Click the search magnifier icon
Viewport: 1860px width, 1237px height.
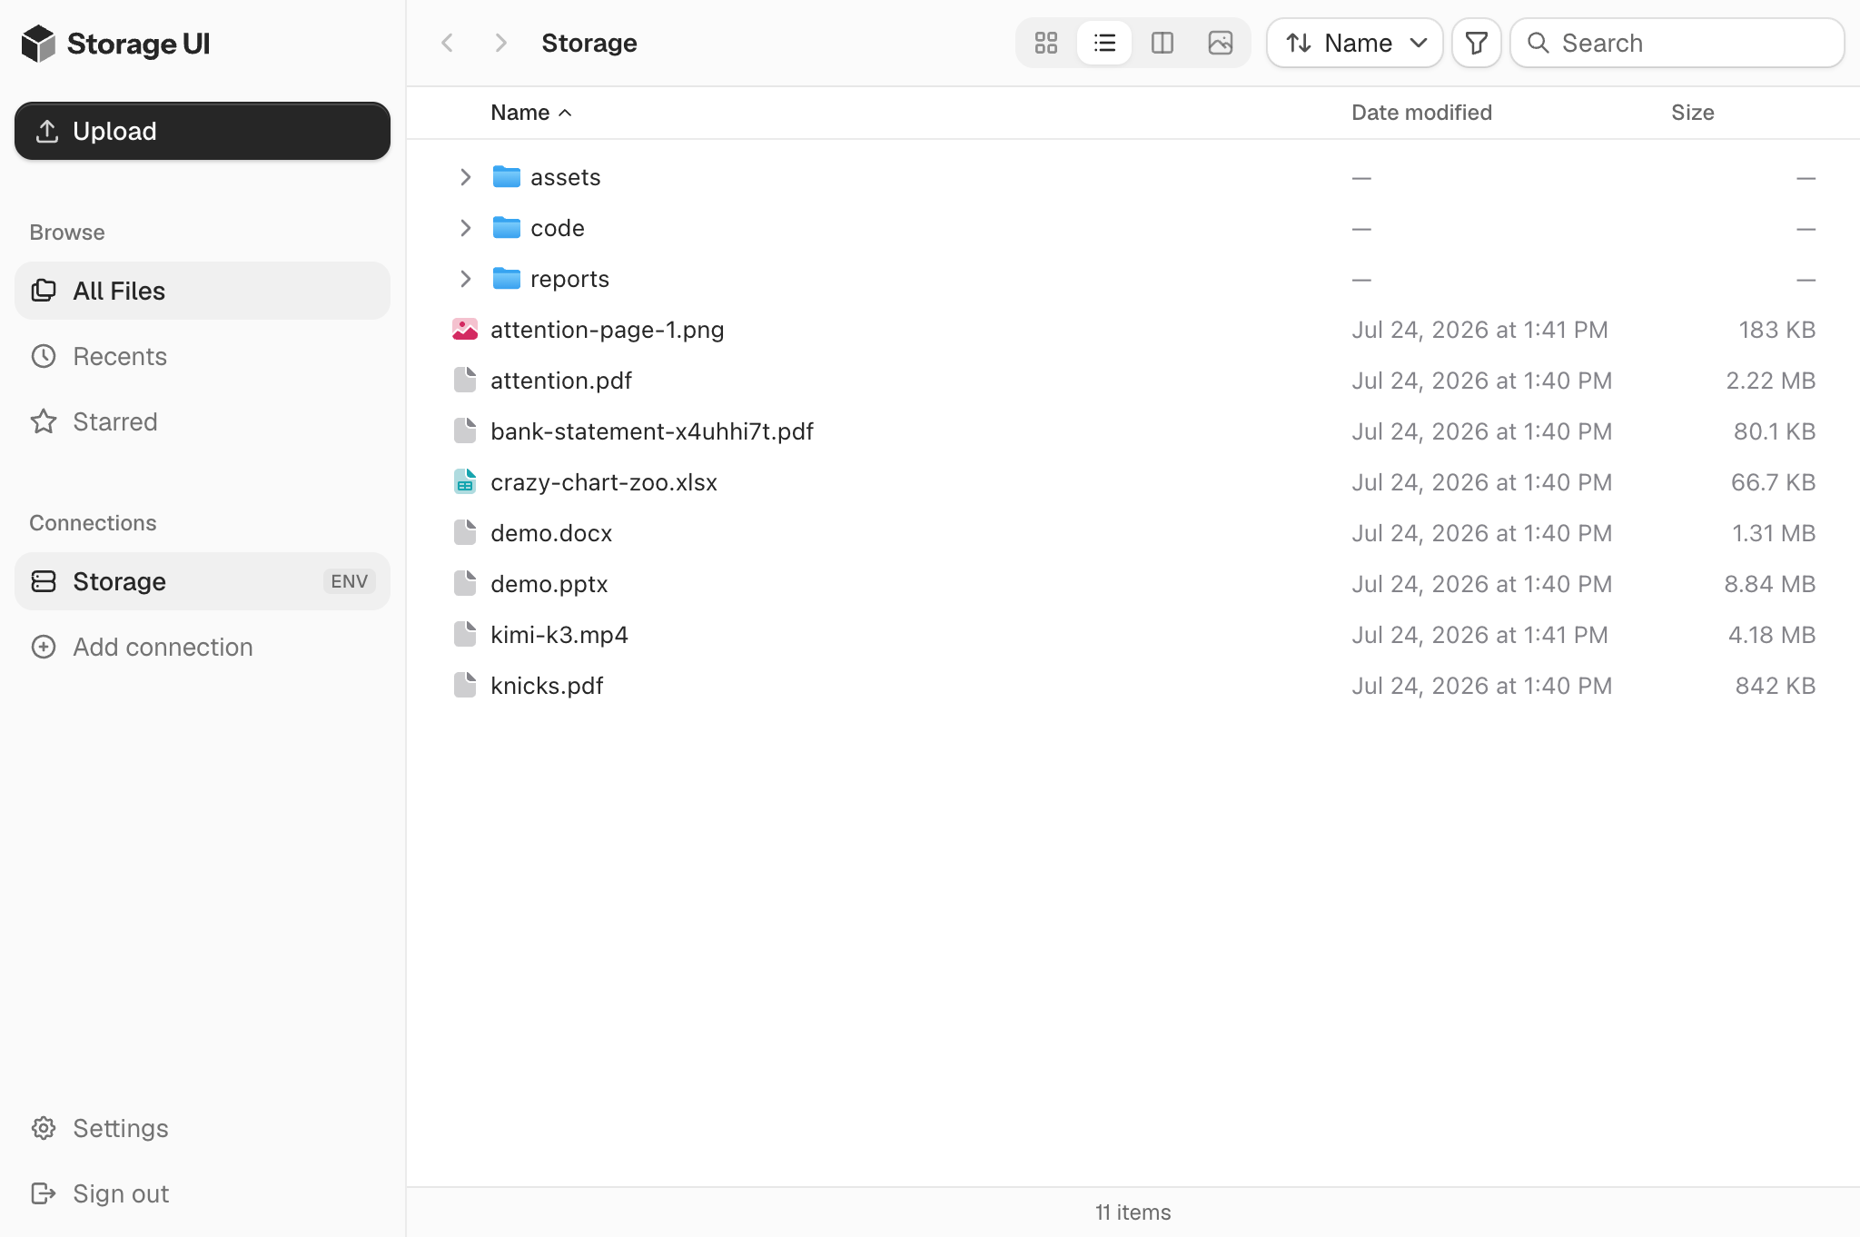point(1538,43)
